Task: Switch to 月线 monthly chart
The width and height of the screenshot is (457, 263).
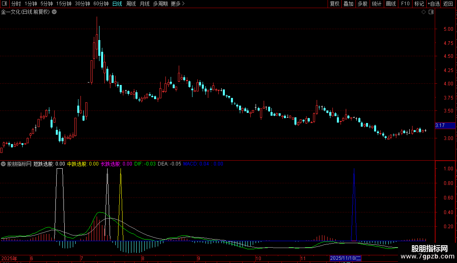Action: tap(144, 4)
